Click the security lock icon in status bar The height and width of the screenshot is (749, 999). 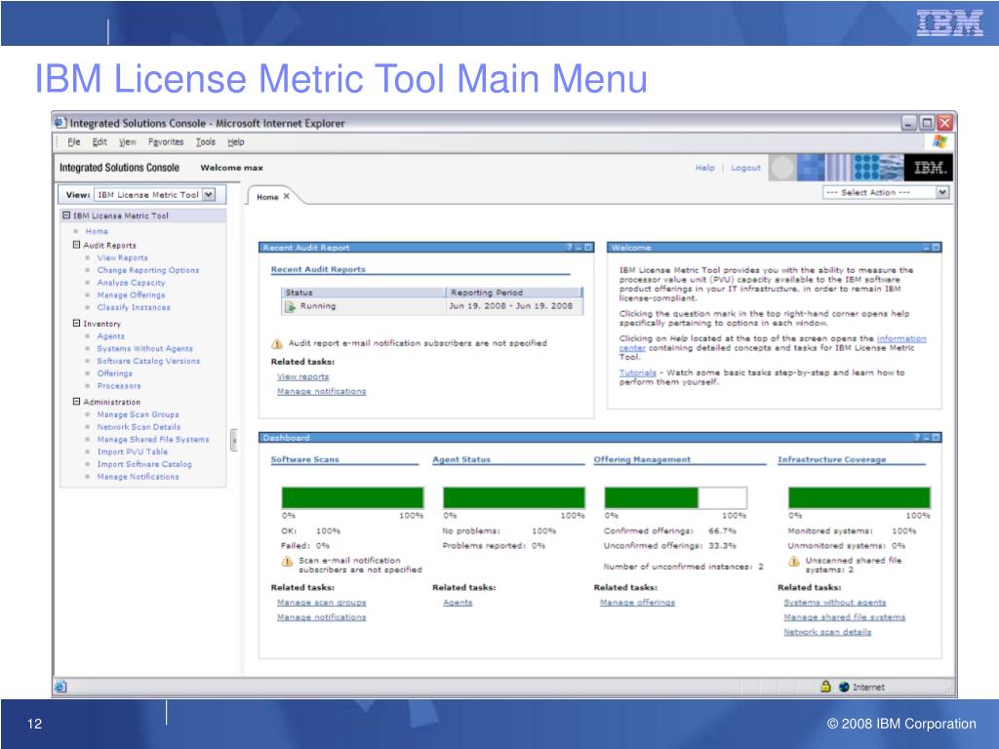825,686
